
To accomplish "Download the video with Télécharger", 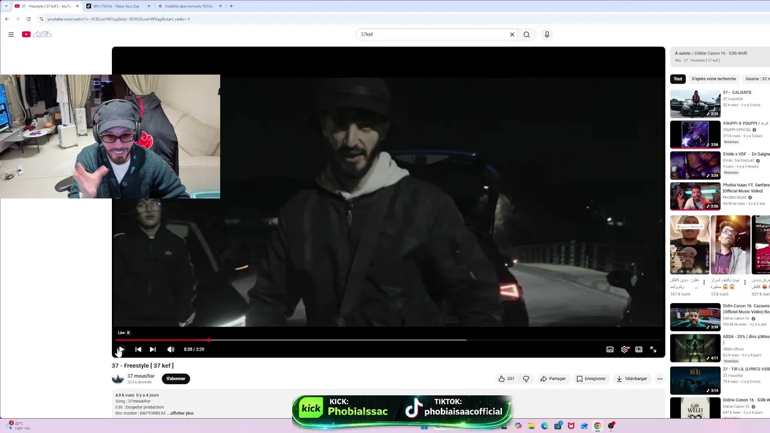I will [x=631, y=379].
